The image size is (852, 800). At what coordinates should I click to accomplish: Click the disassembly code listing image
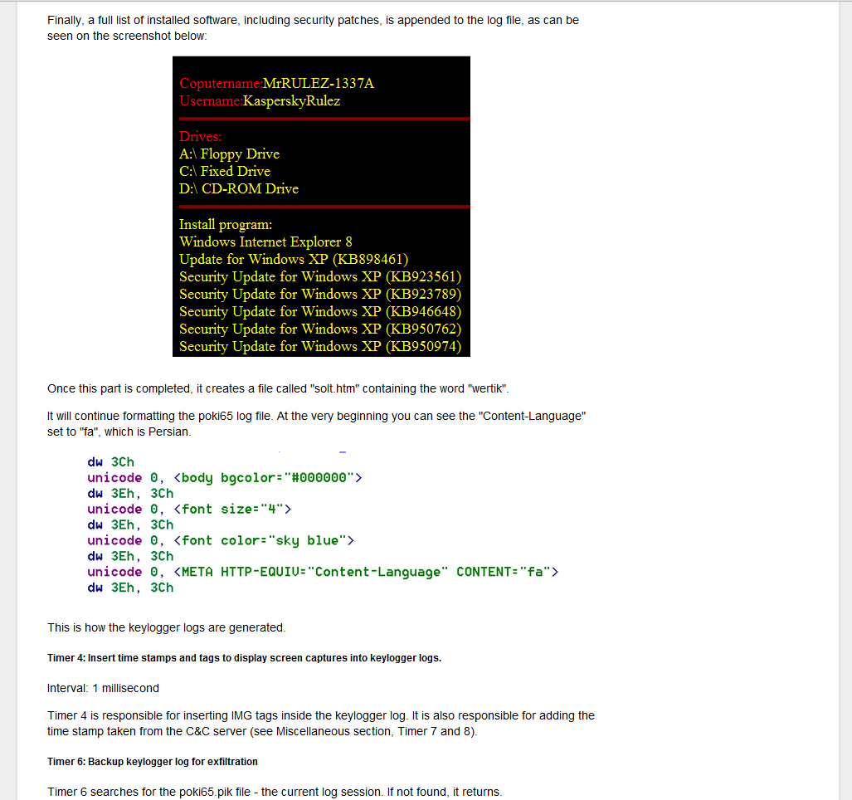323,522
